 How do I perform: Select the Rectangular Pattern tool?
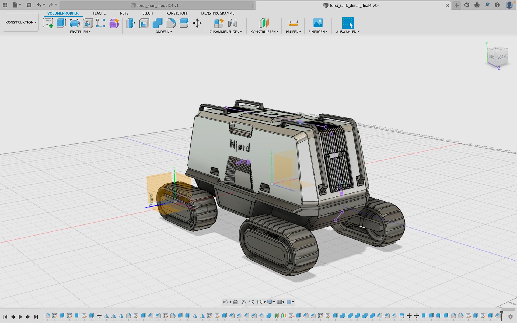tap(101, 23)
